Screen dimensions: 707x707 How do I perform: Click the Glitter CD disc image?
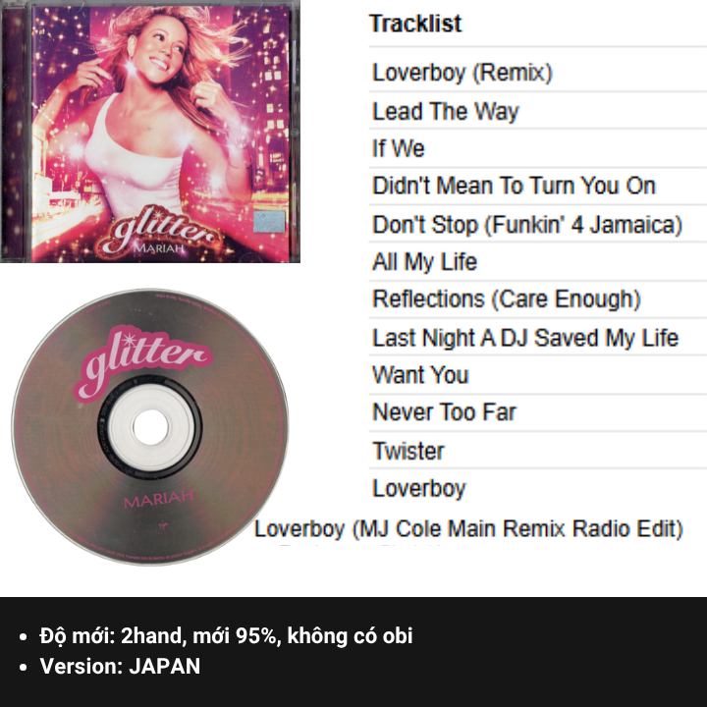(x=150, y=426)
